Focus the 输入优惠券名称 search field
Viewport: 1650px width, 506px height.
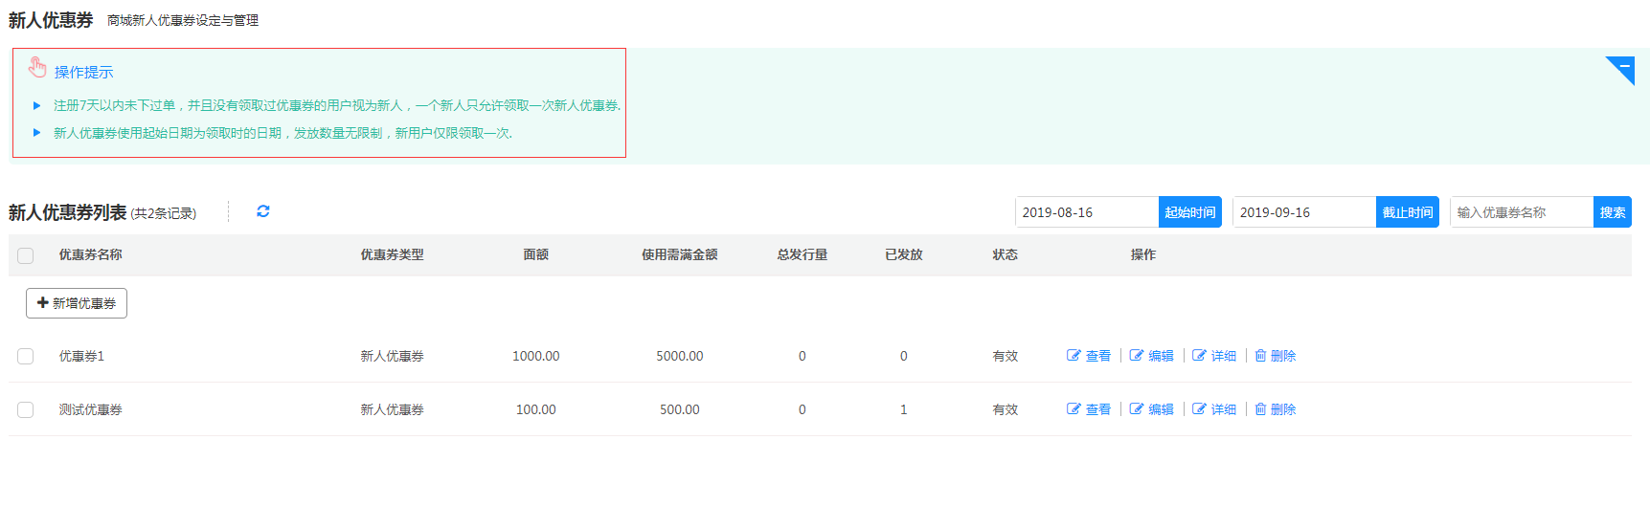click(x=1521, y=212)
